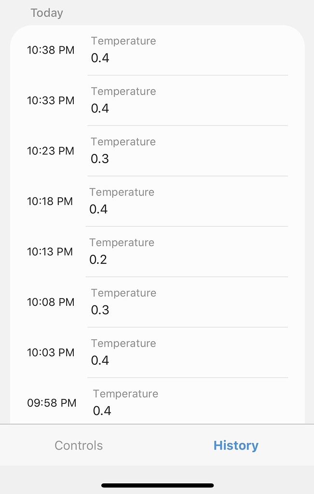Open the 10:08 PM temperature record

click(157, 302)
